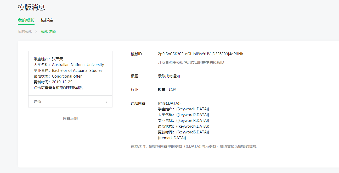Expand the 详情 row arrow chevron

[106, 102]
